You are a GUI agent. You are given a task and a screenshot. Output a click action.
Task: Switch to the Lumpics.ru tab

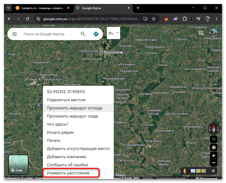(43, 8)
